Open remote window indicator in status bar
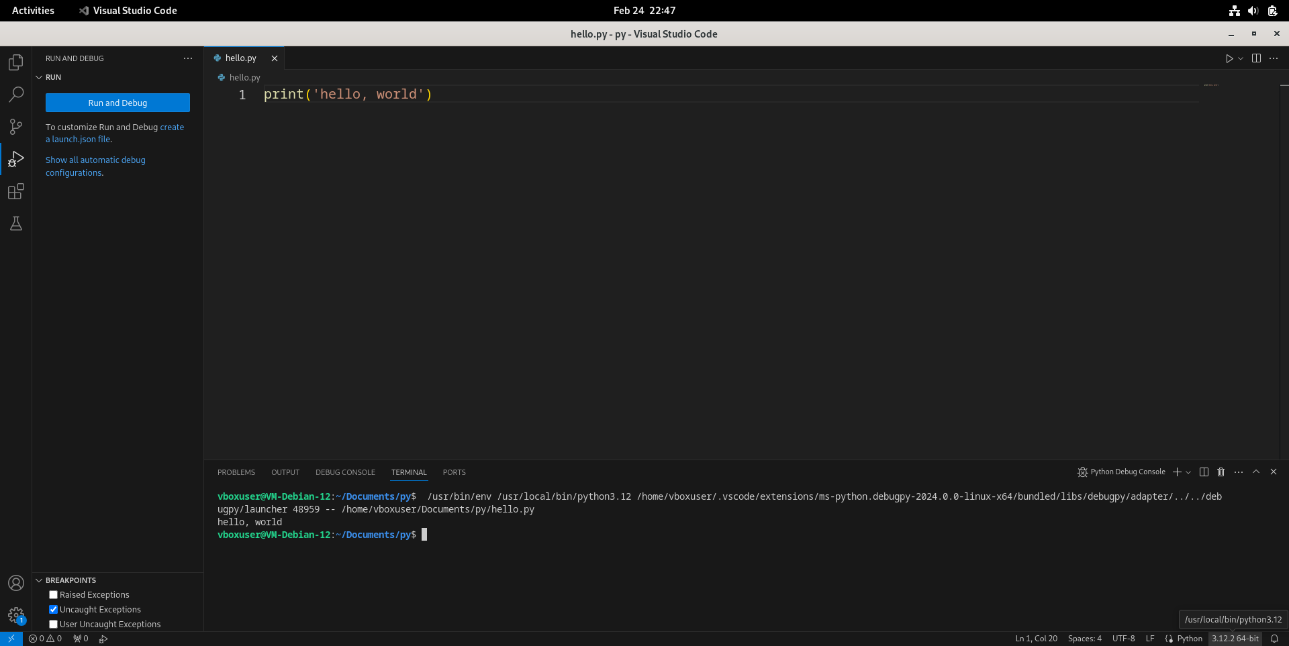This screenshot has height=646, width=1289. tap(11, 639)
